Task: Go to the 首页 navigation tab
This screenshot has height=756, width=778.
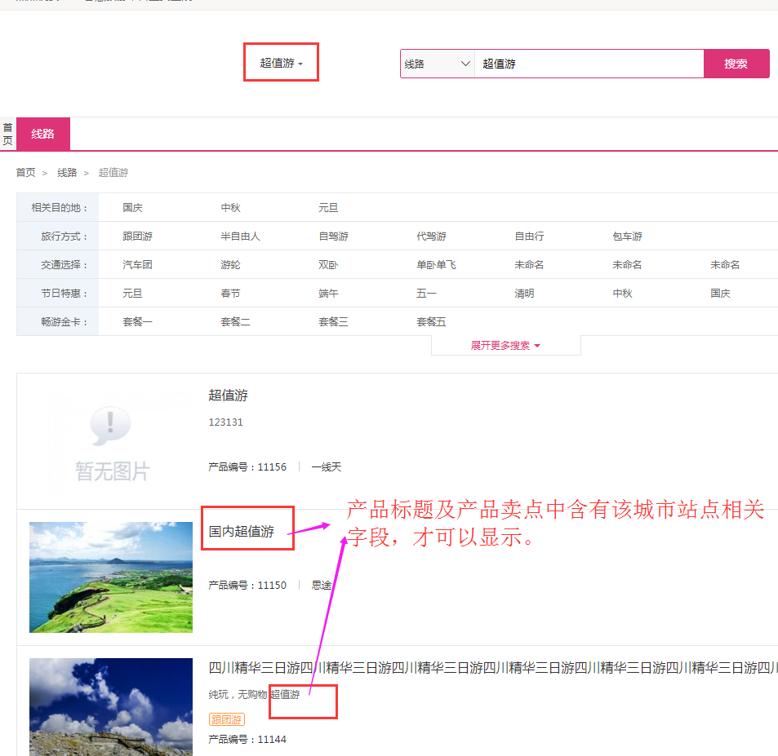Action: point(8,134)
